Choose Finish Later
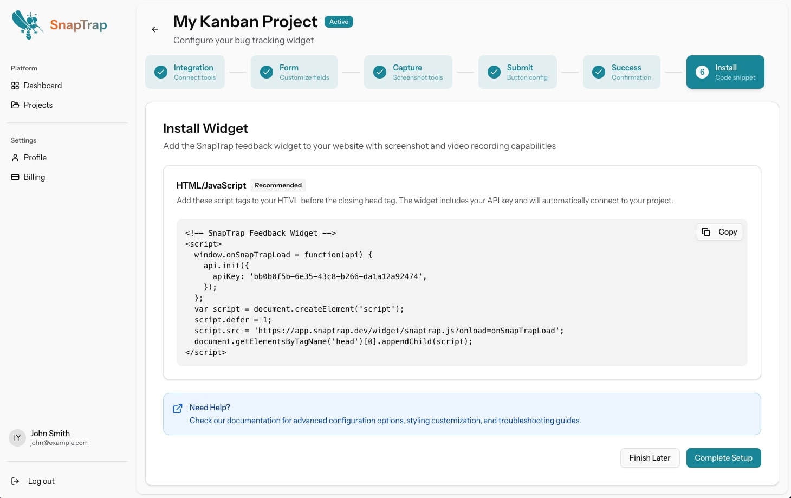The height and width of the screenshot is (498, 791). (650, 458)
